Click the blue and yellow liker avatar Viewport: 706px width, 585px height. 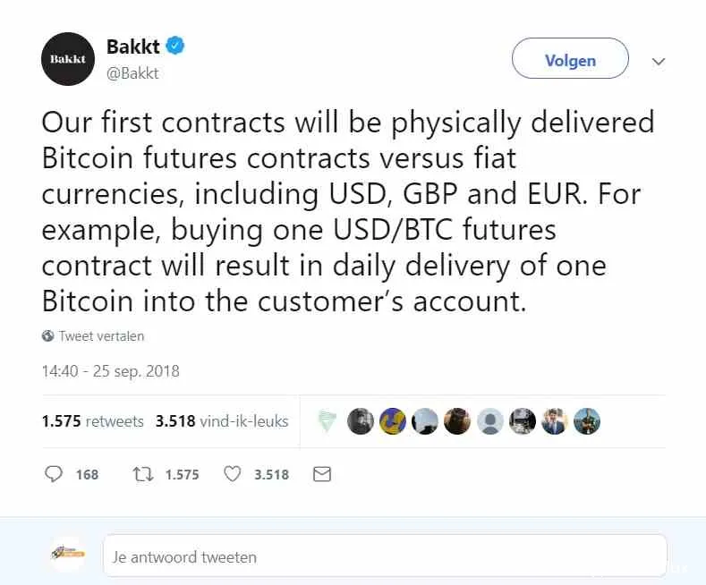(x=392, y=420)
